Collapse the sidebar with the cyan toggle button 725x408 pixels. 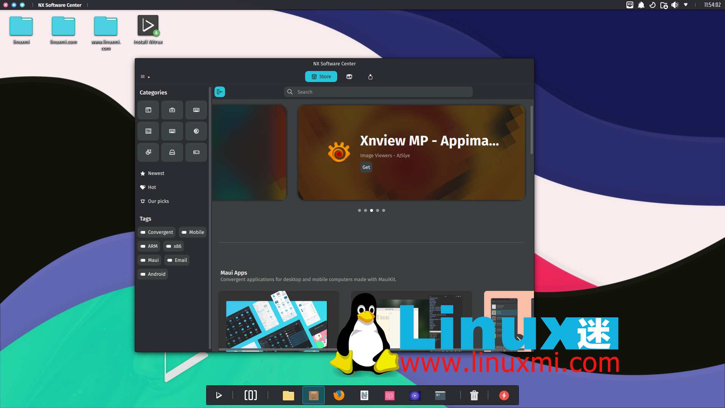[x=220, y=92]
